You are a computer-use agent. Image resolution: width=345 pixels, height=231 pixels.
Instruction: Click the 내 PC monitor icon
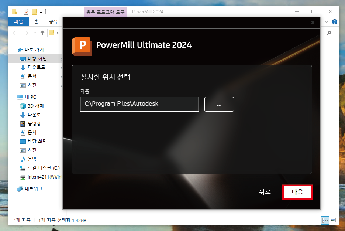pyautogui.click(x=20, y=97)
